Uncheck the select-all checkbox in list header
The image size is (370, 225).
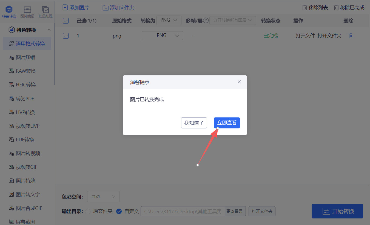[x=66, y=21]
